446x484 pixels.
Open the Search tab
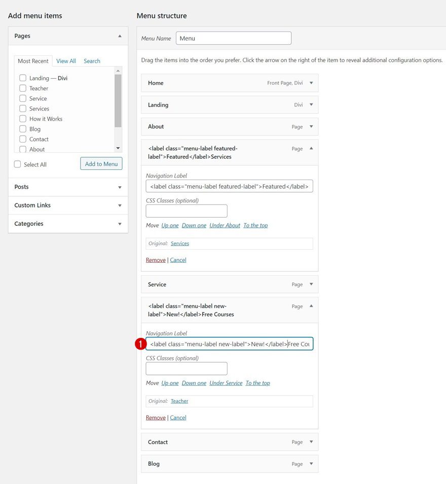click(92, 61)
